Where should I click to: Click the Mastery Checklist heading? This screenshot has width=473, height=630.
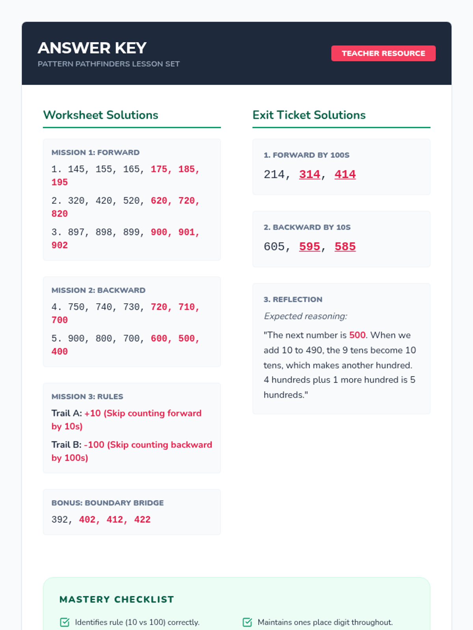click(x=117, y=599)
